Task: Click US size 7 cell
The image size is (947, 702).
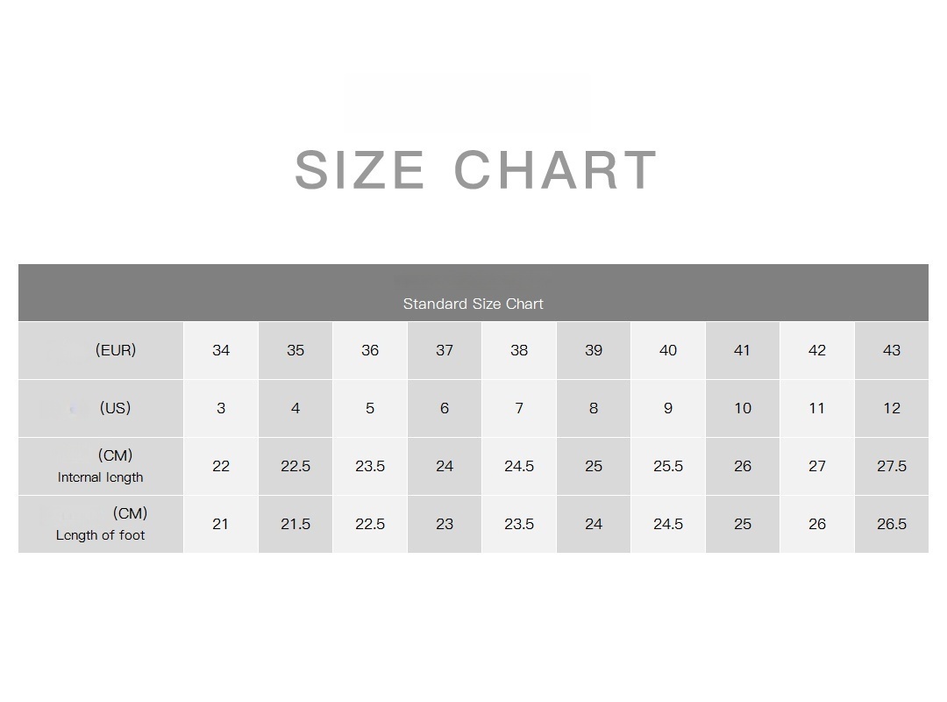Action: (x=519, y=408)
